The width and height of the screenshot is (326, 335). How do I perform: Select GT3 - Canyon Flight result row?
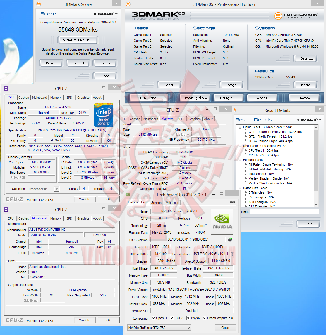pos(271,141)
